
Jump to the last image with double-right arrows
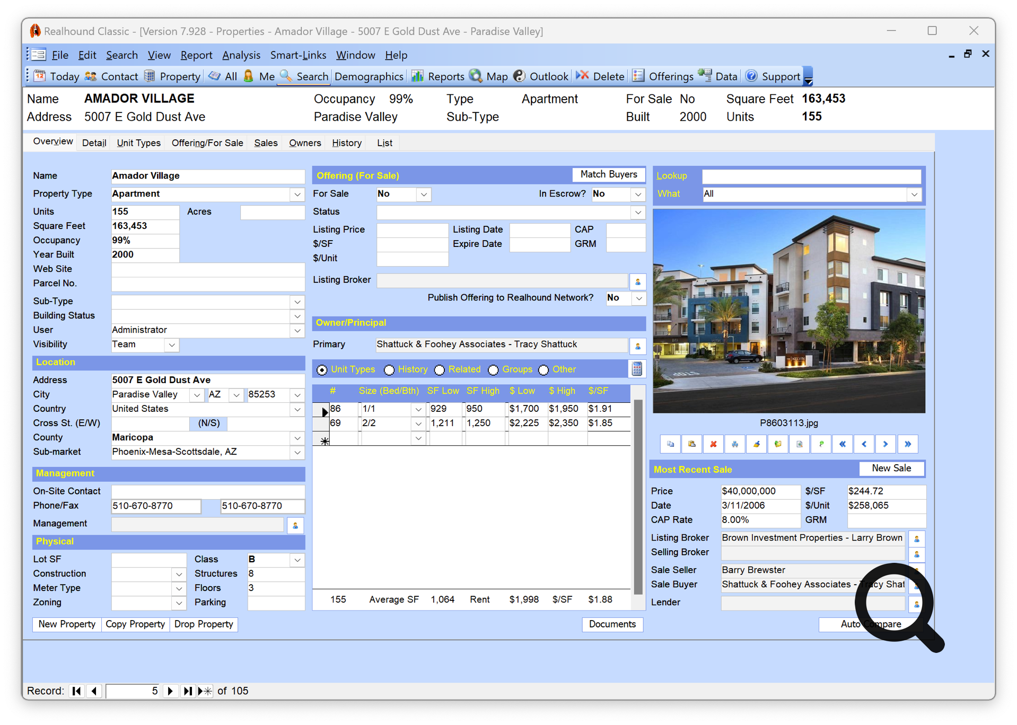click(908, 444)
